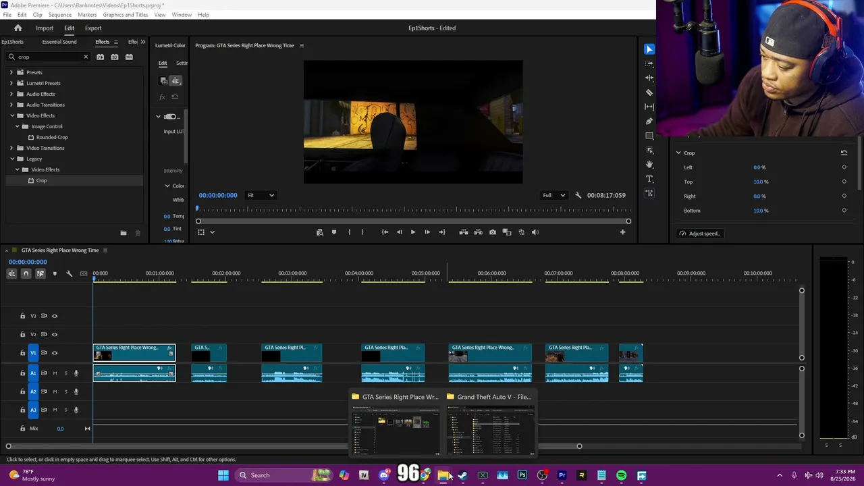Viewport: 864px width, 486px height.
Task: Click the Extract button in program monitor
Action: click(478, 232)
